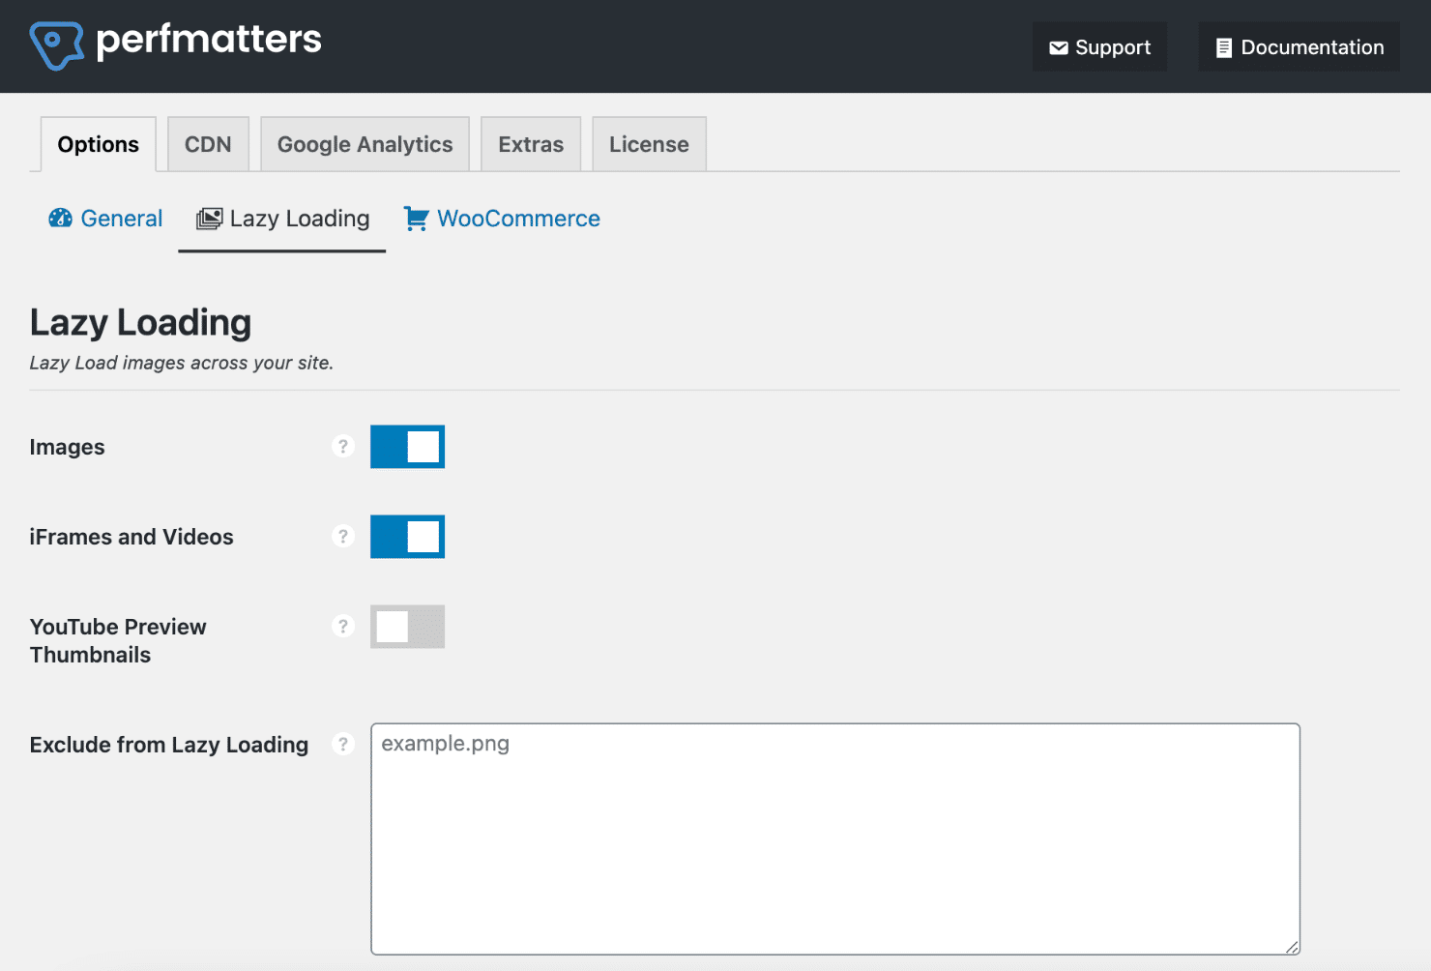Screen dimensions: 1431x971
Task: Open the help tooltip for Images
Action: coord(343,447)
